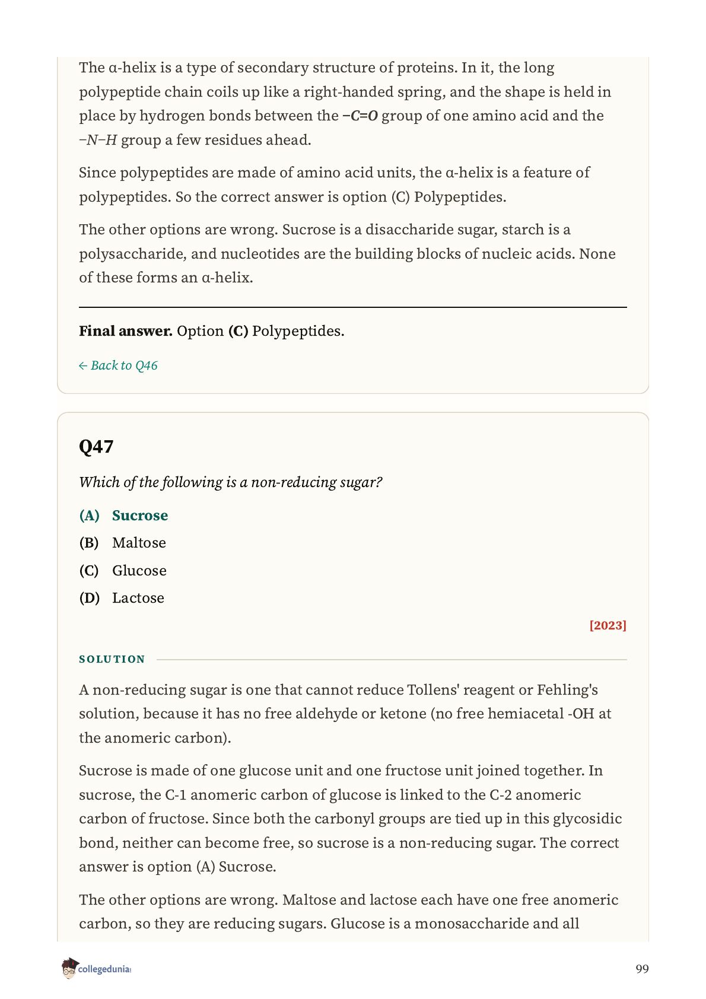Click page number 99

642,969
